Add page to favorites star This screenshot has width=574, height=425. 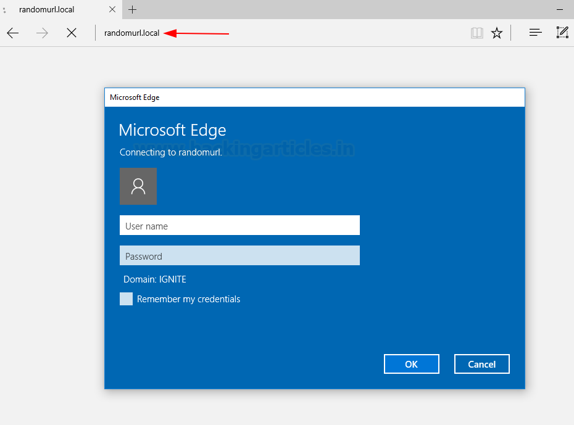coord(497,33)
